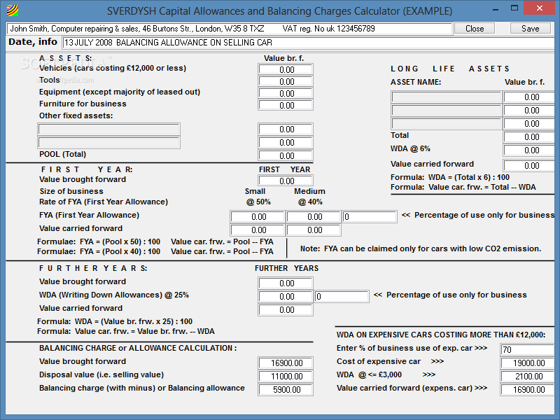Click the Further Years value carried forward field
The width and height of the screenshot is (560, 420).
pos(286,309)
